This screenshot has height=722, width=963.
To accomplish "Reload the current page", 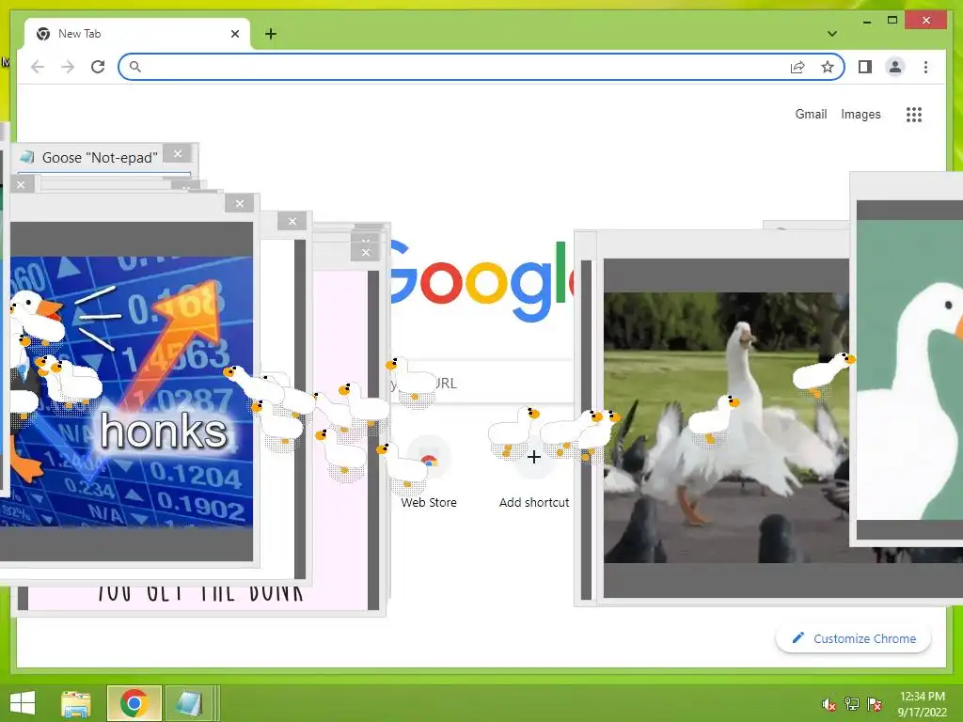I will click(98, 67).
